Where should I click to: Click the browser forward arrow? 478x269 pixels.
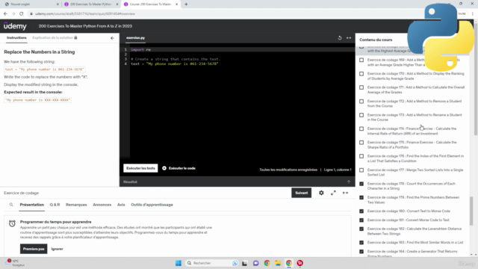(x=13, y=13)
